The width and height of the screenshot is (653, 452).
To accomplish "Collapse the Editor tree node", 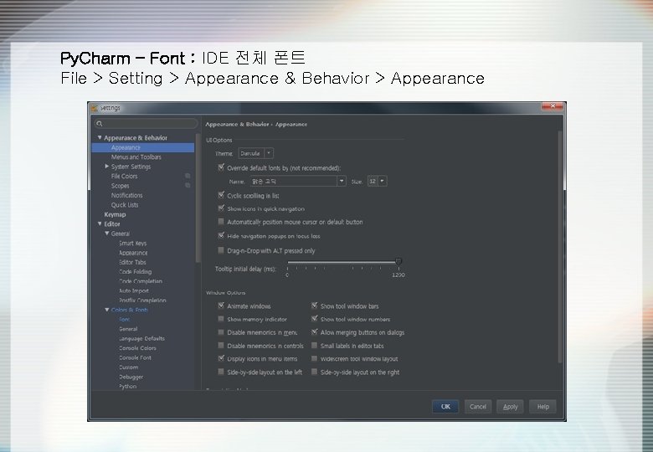I will pos(100,224).
